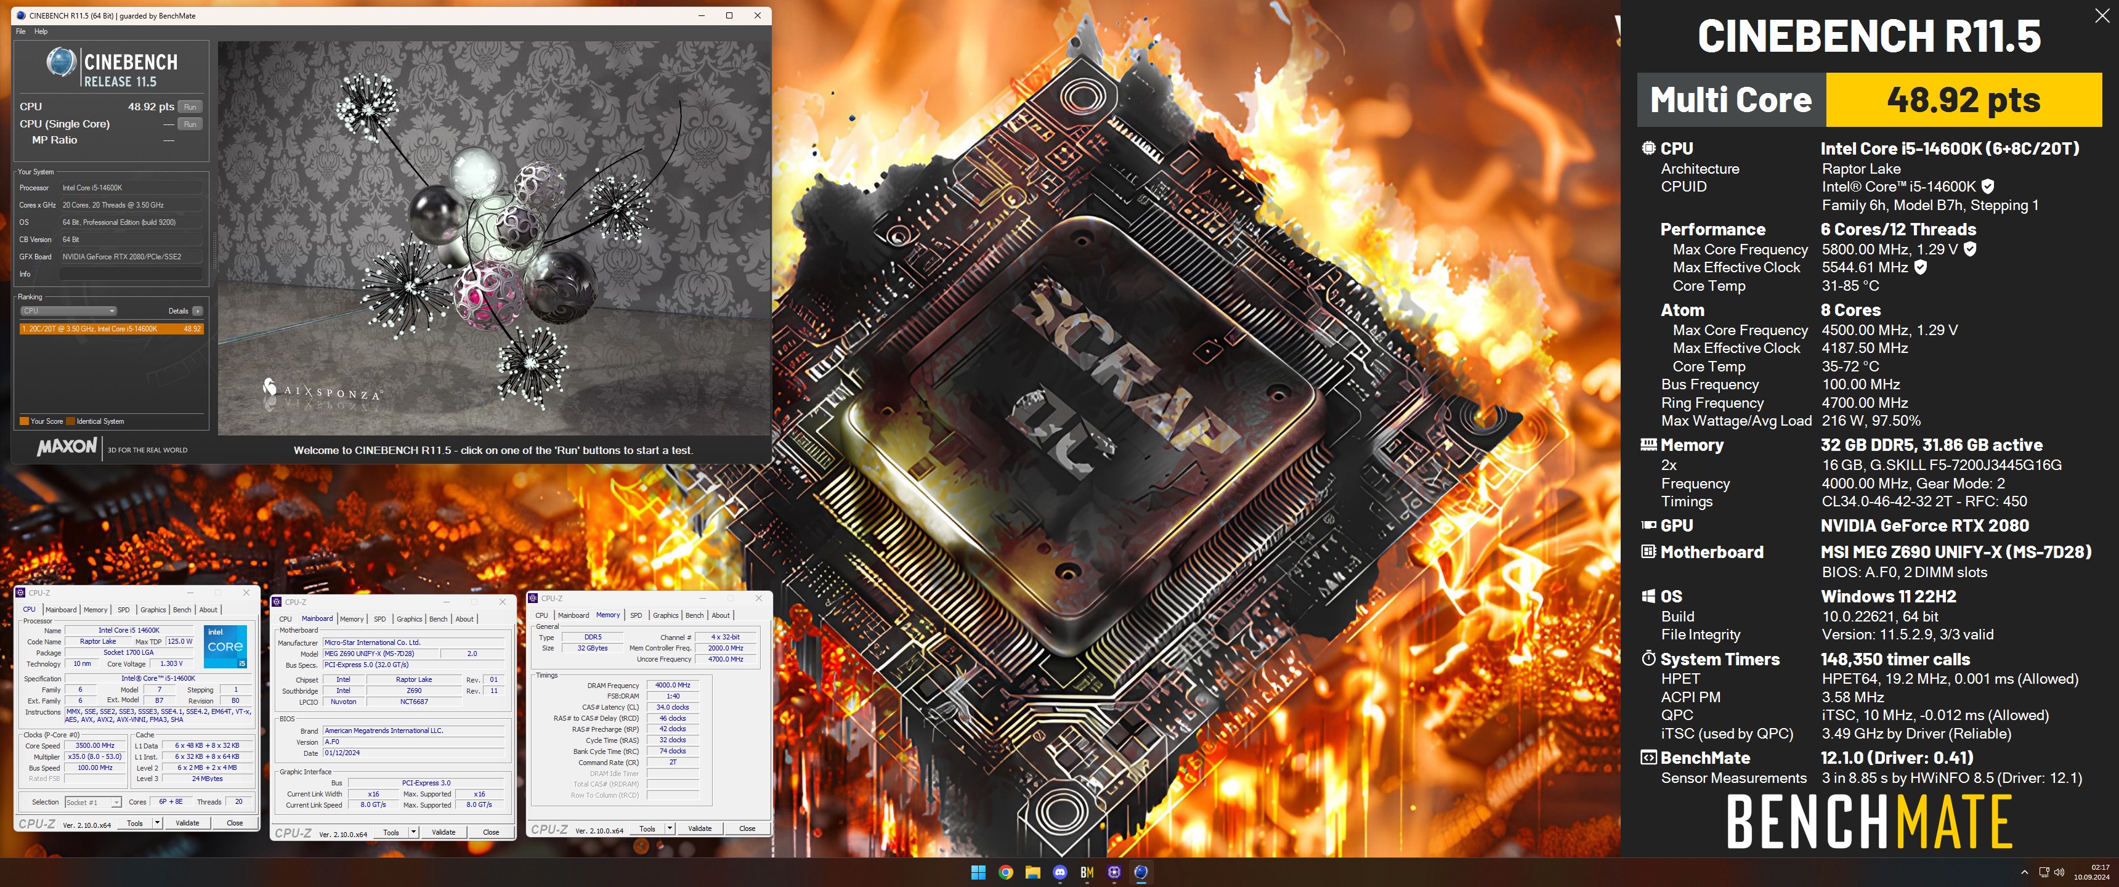Click the BIOS Version value A.F0

coord(414,742)
